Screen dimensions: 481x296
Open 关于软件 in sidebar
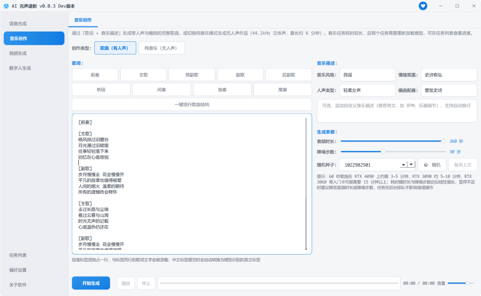coord(34,285)
